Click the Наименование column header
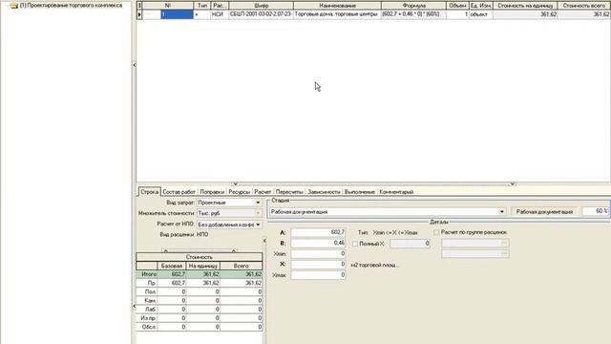 click(337, 6)
